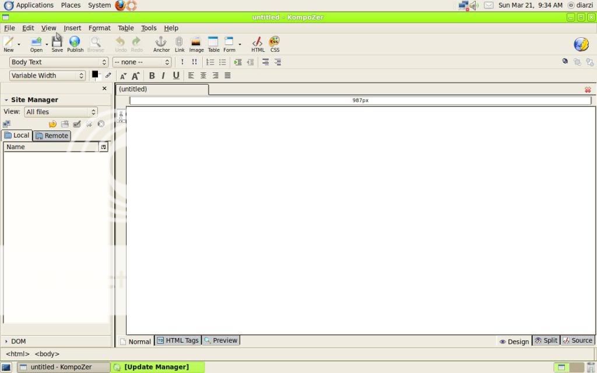
Task: Open Update Manager from the taskbar
Action: tap(157, 367)
